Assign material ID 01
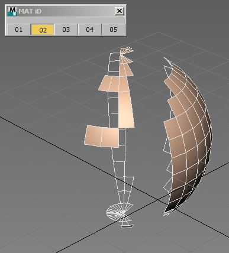 point(19,30)
